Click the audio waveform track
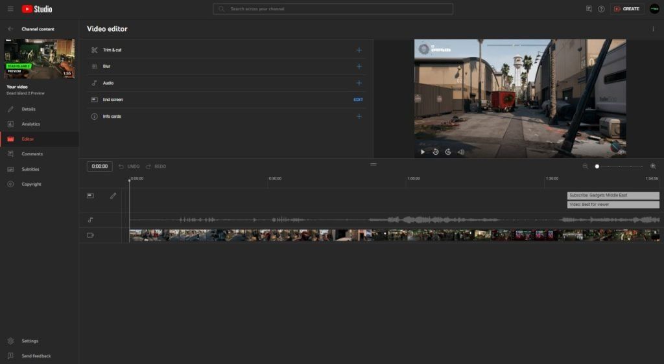This screenshot has width=664, height=364. [x=394, y=220]
